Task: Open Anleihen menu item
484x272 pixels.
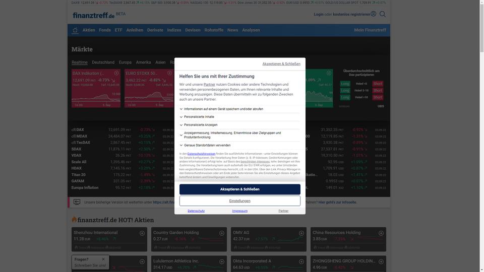Action: (135, 30)
